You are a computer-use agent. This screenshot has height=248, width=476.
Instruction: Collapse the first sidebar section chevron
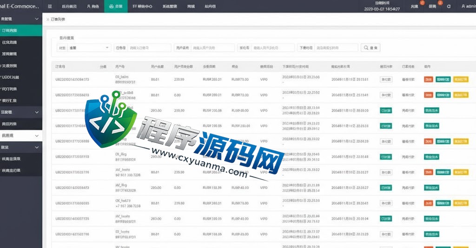[x=37, y=19]
